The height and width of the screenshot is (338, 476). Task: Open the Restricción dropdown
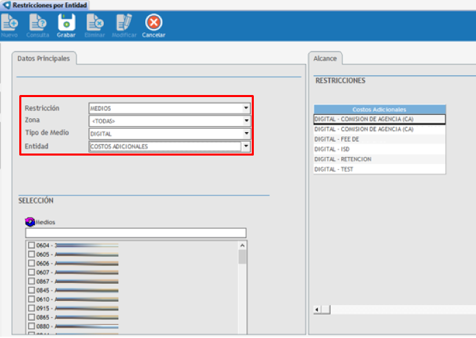246,108
